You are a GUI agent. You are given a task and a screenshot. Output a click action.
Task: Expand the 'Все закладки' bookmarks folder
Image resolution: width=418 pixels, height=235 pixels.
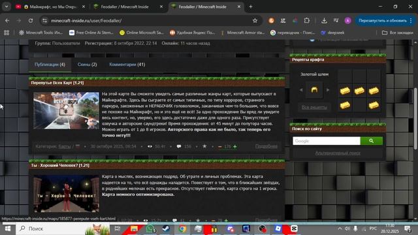point(398,33)
